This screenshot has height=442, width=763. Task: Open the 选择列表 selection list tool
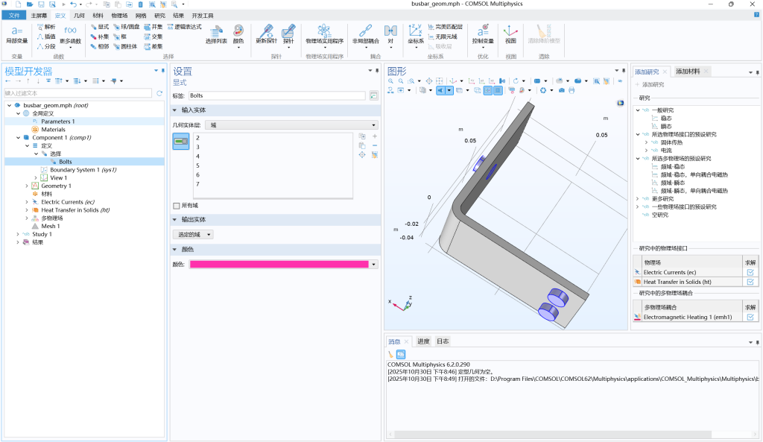point(216,34)
